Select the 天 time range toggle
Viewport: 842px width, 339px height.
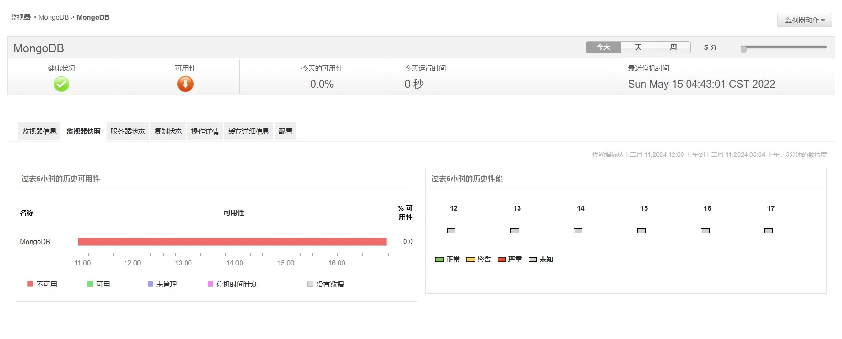pos(638,47)
